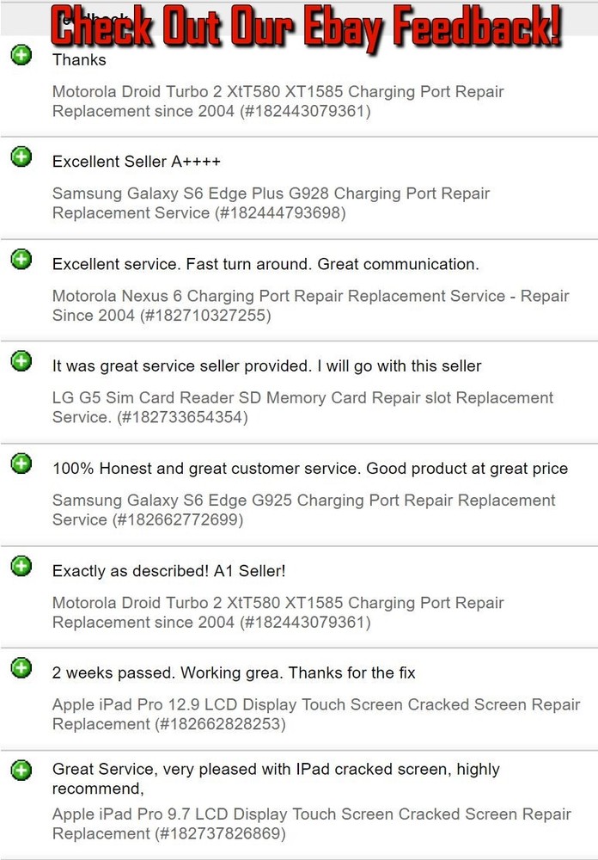
Task: Click the positive rating icon near Excellent Seller A++++
Action: click(21, 157)
